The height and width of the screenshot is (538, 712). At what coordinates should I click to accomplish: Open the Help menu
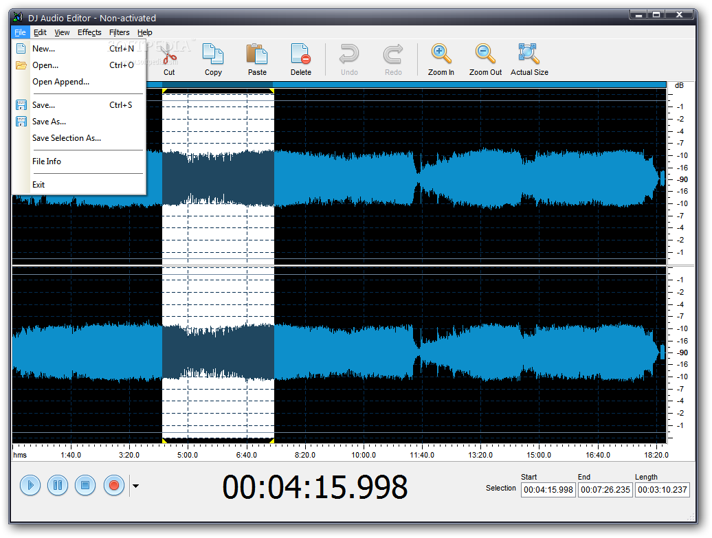145,32
